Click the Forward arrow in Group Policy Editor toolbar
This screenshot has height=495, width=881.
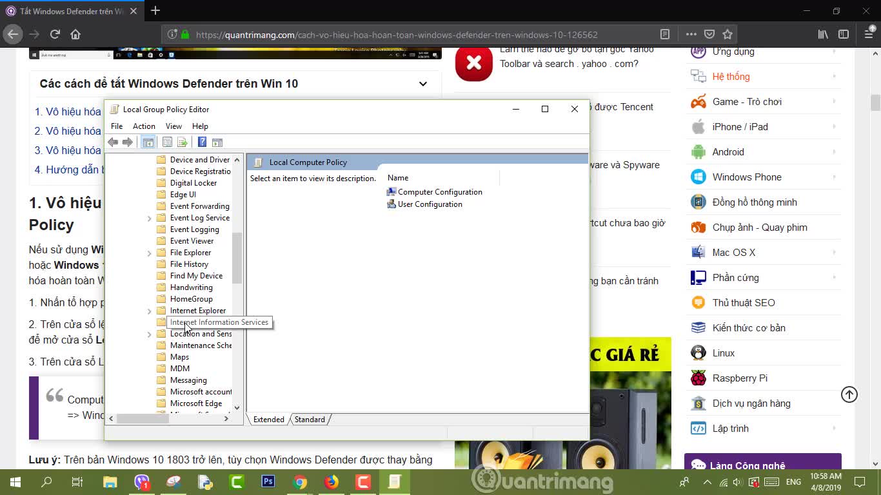[128, 142]
